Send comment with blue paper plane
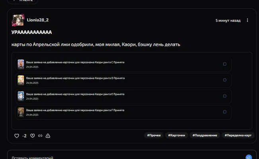The image size is (259, 159). click(249, 157)
